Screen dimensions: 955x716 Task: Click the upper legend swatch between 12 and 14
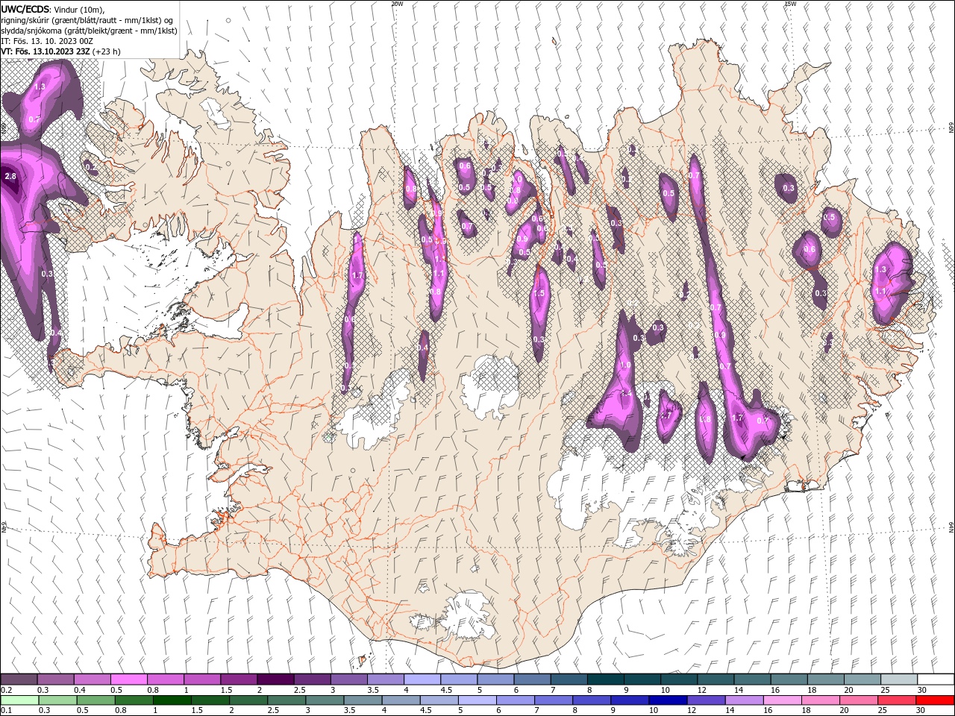[716, 679]
